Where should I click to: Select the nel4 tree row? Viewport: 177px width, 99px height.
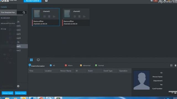click(x=19, y=38)
